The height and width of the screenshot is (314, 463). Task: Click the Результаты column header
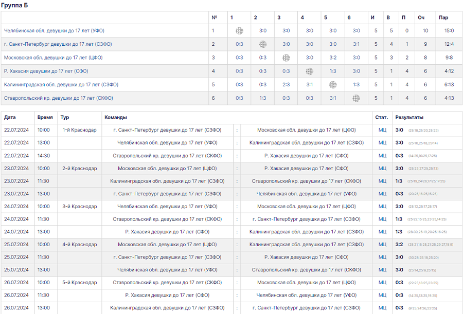[409, 118]
